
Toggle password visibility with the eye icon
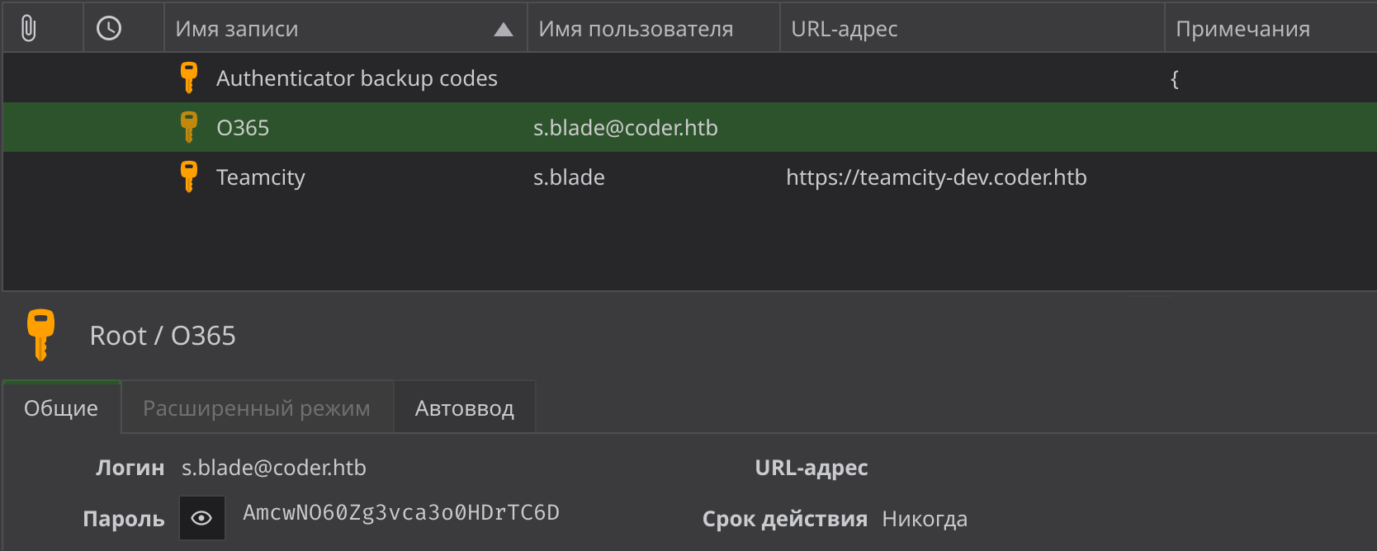coord(202,518)
